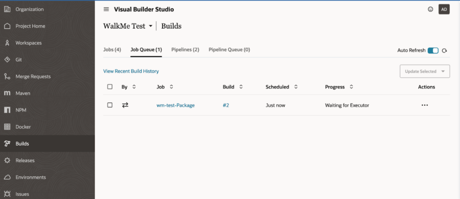
Task: Click the Workspaces icon in sidebar
Action: tap(7, 43)
